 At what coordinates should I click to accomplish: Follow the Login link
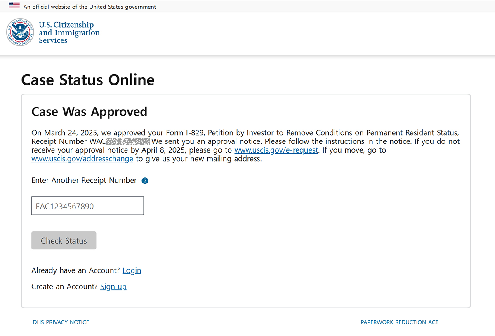click(132, 270)
